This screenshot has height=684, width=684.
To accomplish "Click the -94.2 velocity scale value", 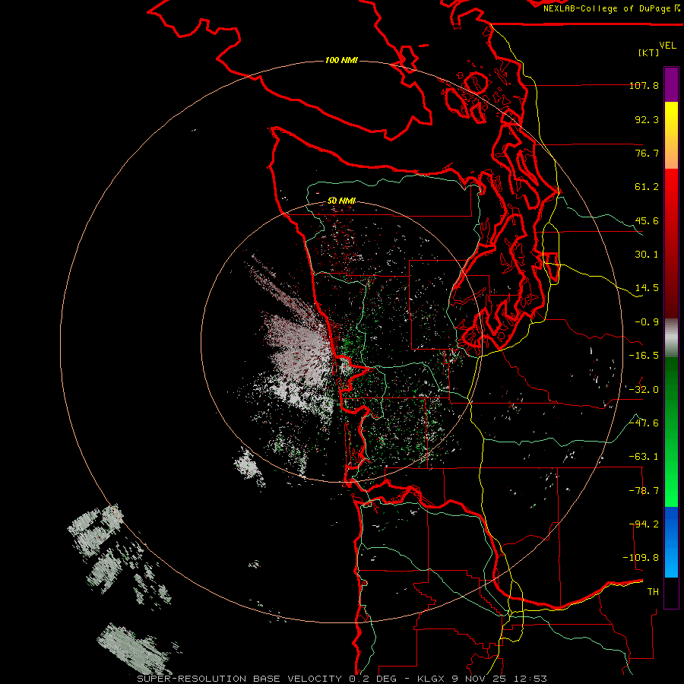I will coord(644,524).
